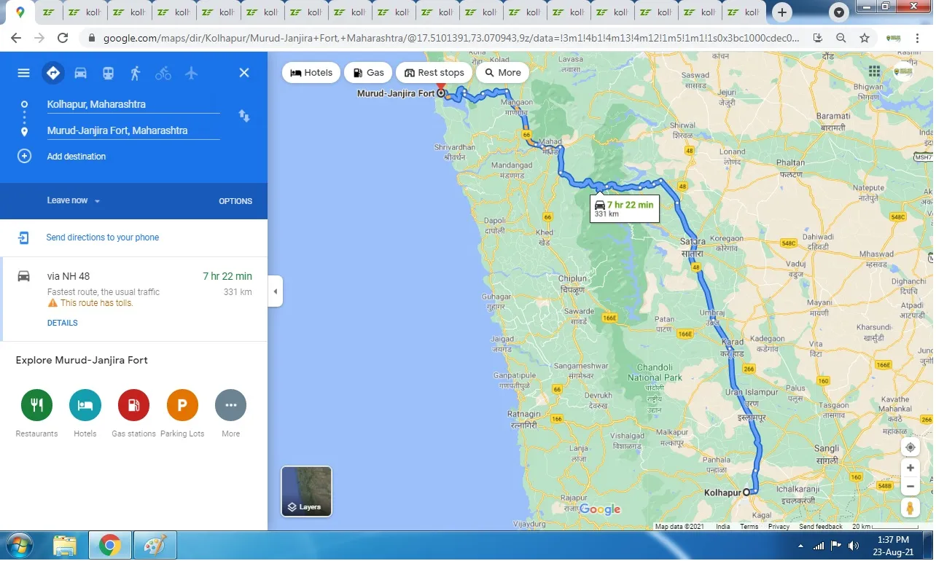Select the Driving travel mode icon
Image resolution: width=936 pixels, height=561 pixels.
(80, 73)
